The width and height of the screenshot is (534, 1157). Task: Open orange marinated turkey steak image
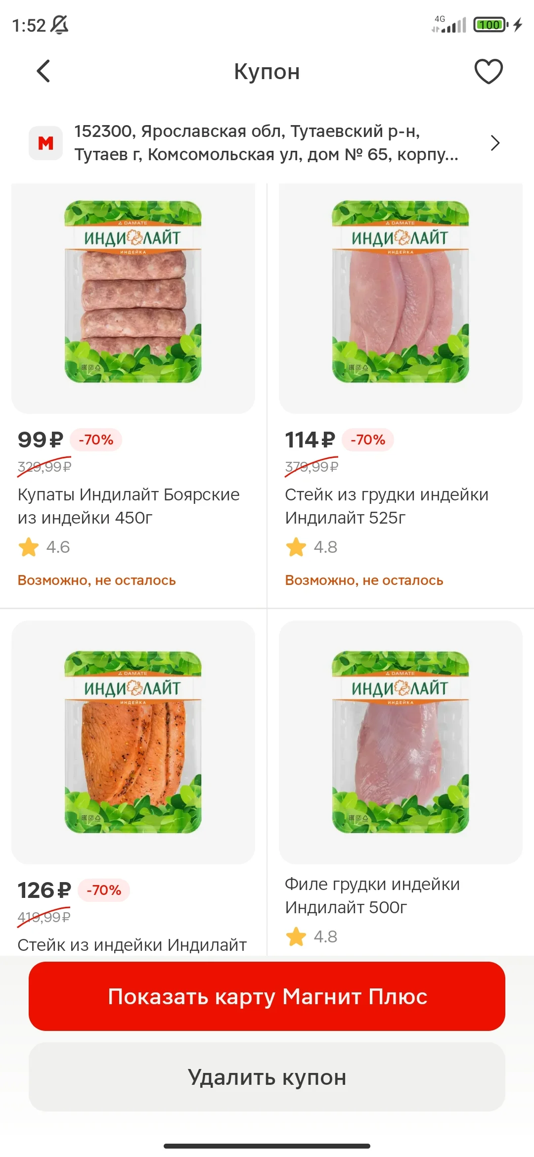[x=133, y=742]
